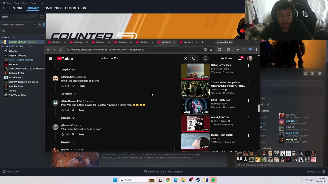Reload the YouTube page in Chrome
Screen dimensions: 328x184
[x=60, y=50]
